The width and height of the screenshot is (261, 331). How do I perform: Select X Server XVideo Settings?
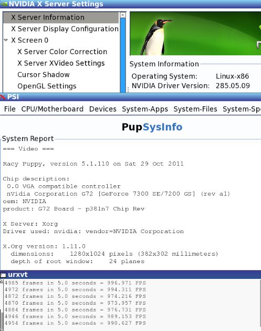[x=61, y=63]
